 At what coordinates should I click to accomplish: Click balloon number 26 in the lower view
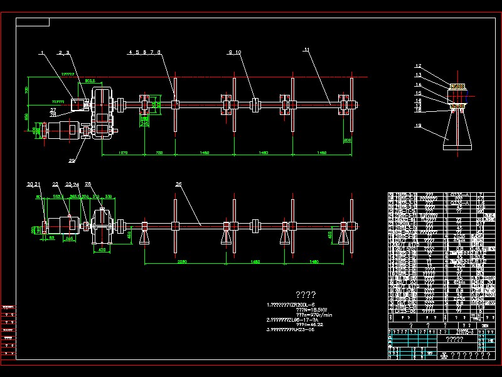coord(179,184)
